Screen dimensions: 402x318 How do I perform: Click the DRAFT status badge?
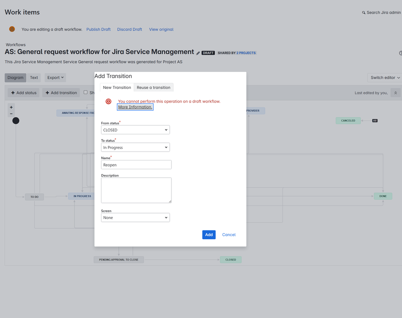[208, 53]
